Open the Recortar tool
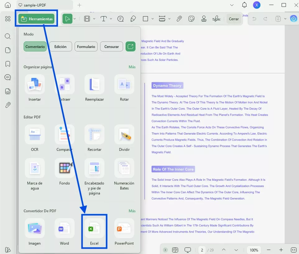 (x=94, y=138)
